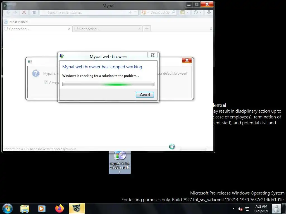Cancel the checking for solution dialog
This screenshot has height=214, width=286.
tap(145, 95)
